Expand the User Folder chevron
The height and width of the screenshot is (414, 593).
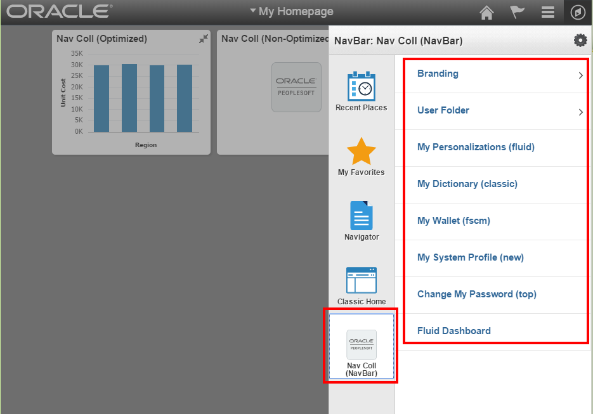point(580,112)
